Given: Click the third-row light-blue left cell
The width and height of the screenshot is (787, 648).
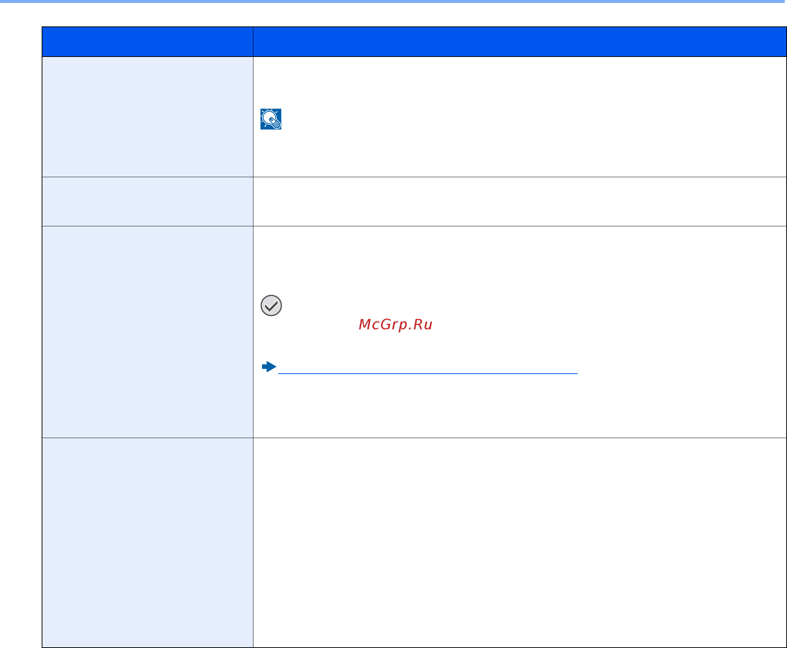Looking at the screenshot, I should pos(147,332).
